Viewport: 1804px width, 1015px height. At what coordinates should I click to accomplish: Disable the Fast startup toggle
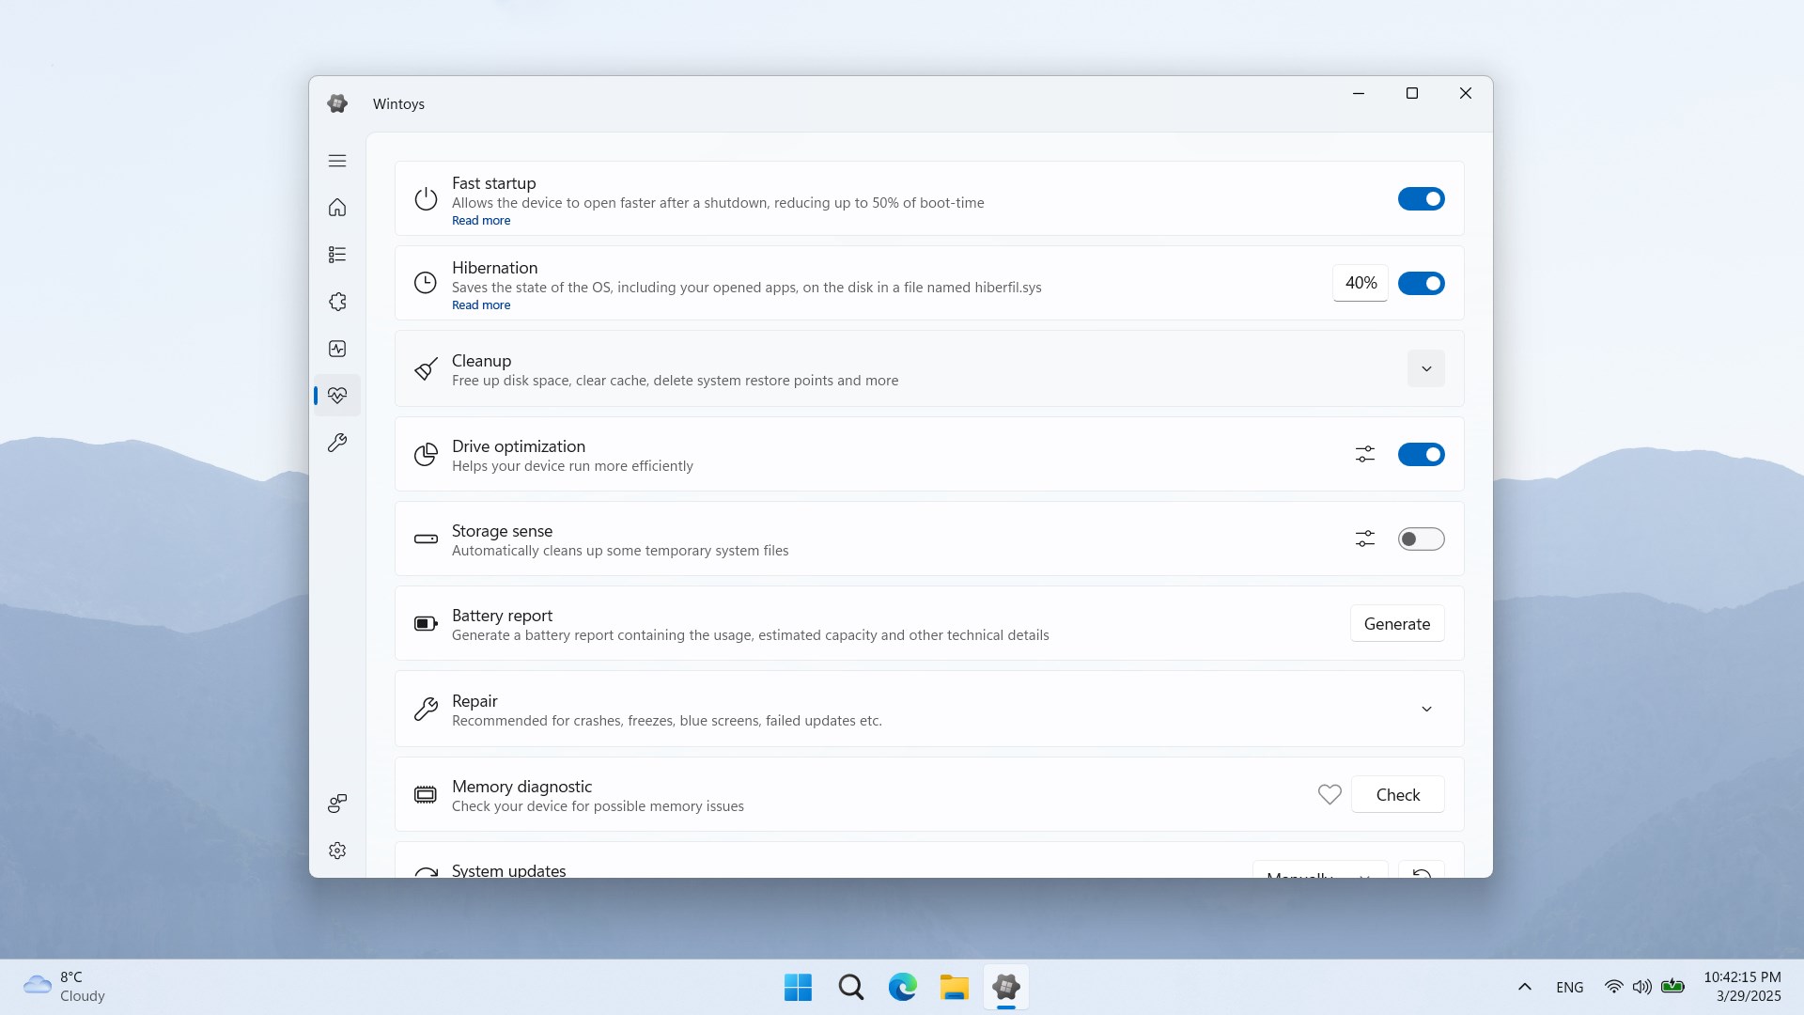coord(1421,198)
